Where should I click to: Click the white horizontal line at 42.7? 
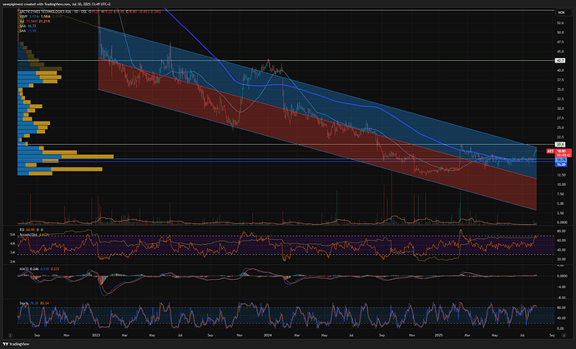pyautogui.click(x=286, y=61)
